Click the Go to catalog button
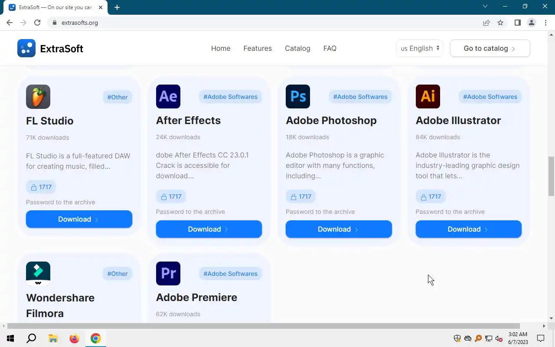Screen dimensions: 555x347 pyautogui.click(x=490, y=48)
